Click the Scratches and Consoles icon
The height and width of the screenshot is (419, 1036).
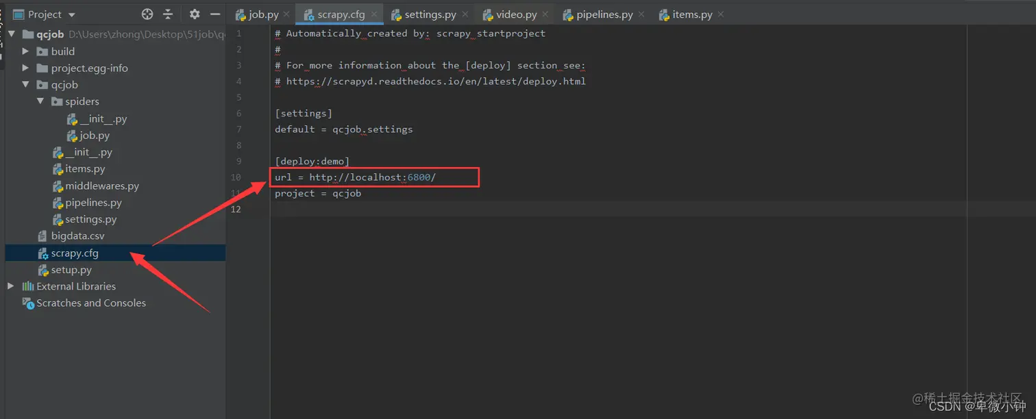tap(28, 303)
